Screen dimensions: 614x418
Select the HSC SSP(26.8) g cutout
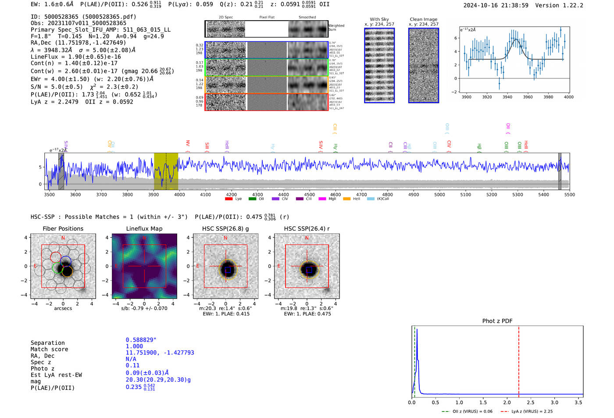pos(225,266)
